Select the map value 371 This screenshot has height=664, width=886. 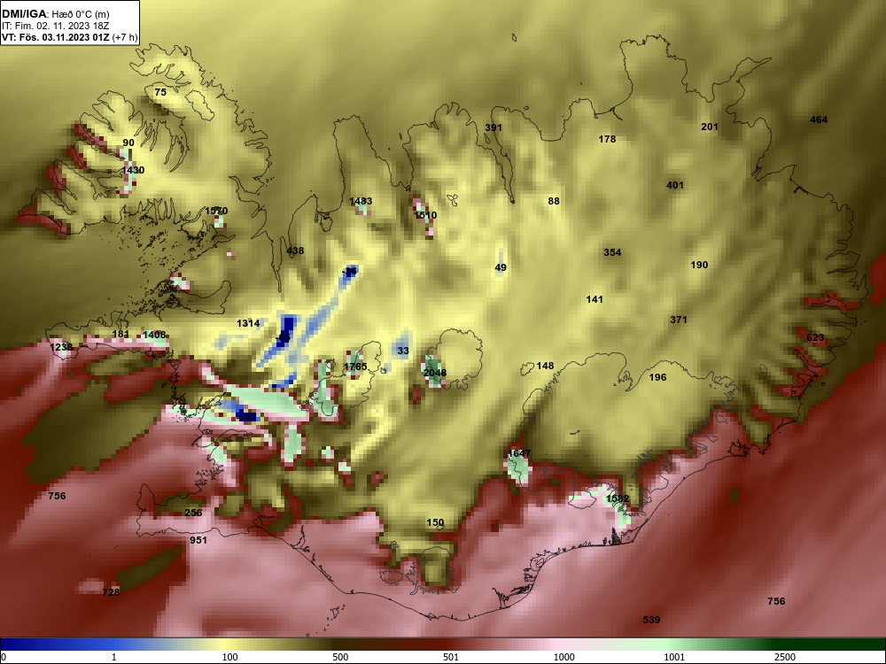click(679, 320)
